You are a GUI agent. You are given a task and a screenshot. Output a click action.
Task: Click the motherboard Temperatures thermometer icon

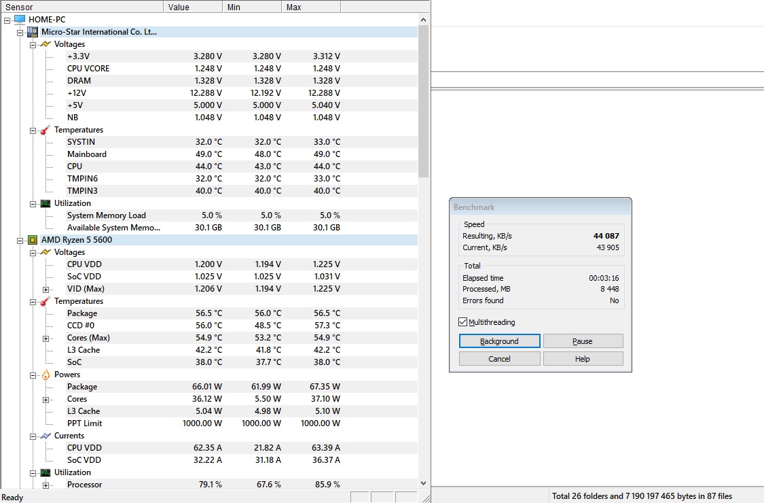(46, 130)
